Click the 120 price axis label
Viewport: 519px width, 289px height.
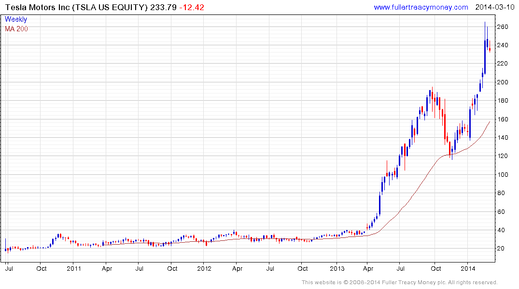[x=503, y=156]
